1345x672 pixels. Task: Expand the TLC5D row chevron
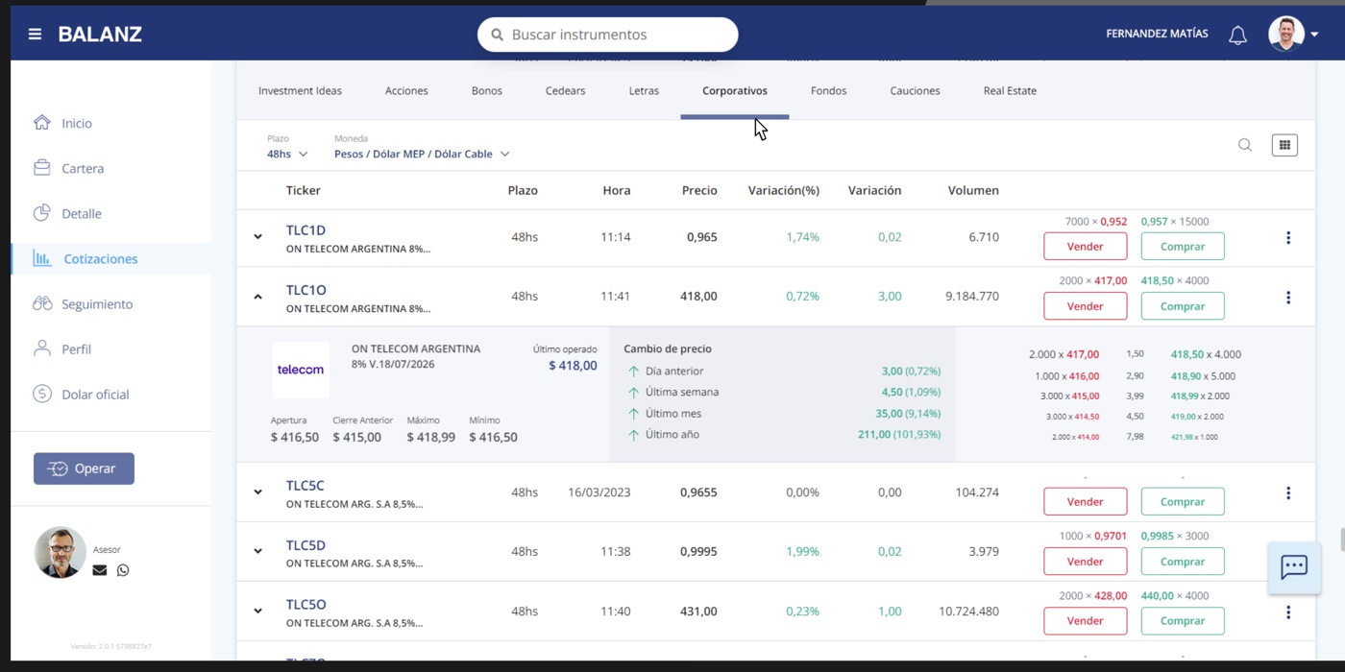pyautogui.click(x=257, y=551)
